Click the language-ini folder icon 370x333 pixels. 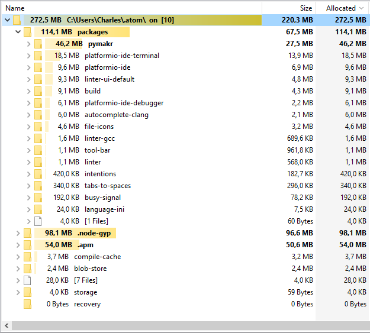coord(38,209)
